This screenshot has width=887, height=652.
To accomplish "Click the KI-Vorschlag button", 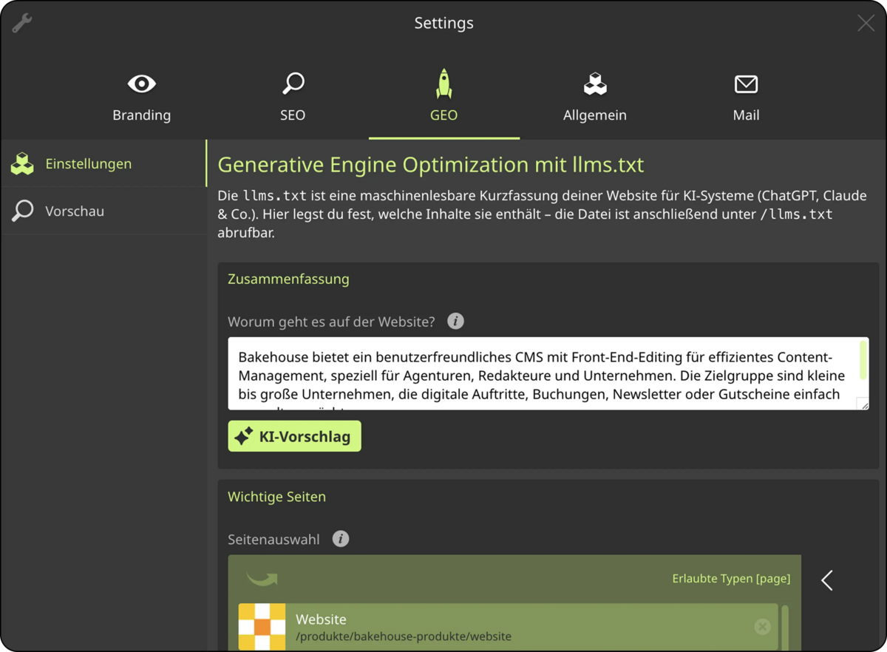I will click(x=294, y=436).
